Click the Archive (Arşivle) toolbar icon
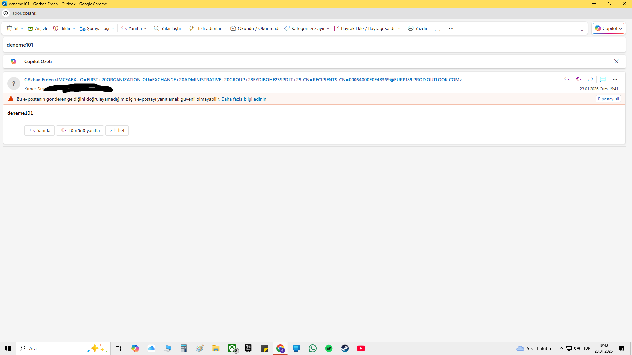 coord(30,28)
